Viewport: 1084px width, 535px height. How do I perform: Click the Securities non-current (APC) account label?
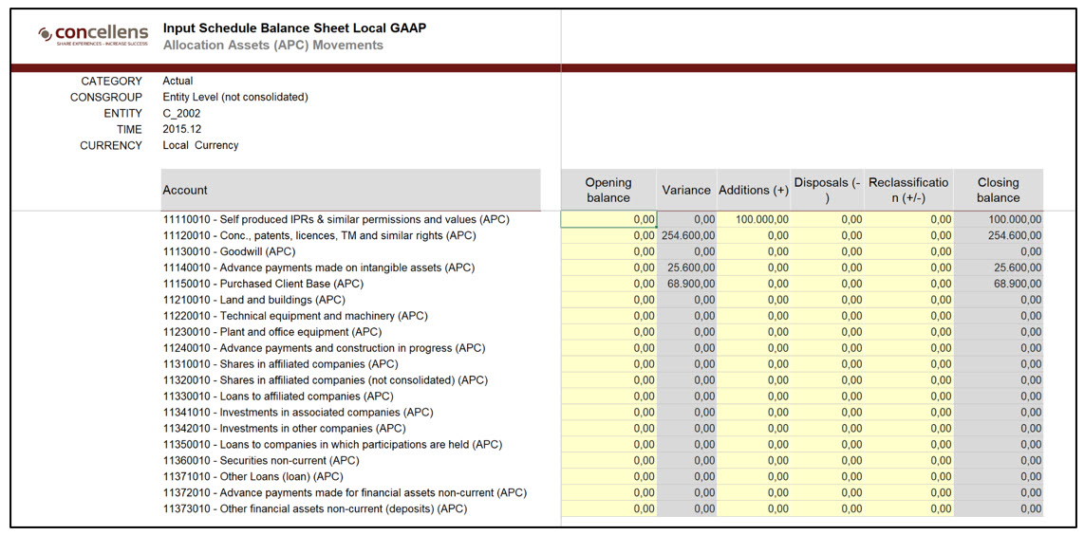[260, 460]
